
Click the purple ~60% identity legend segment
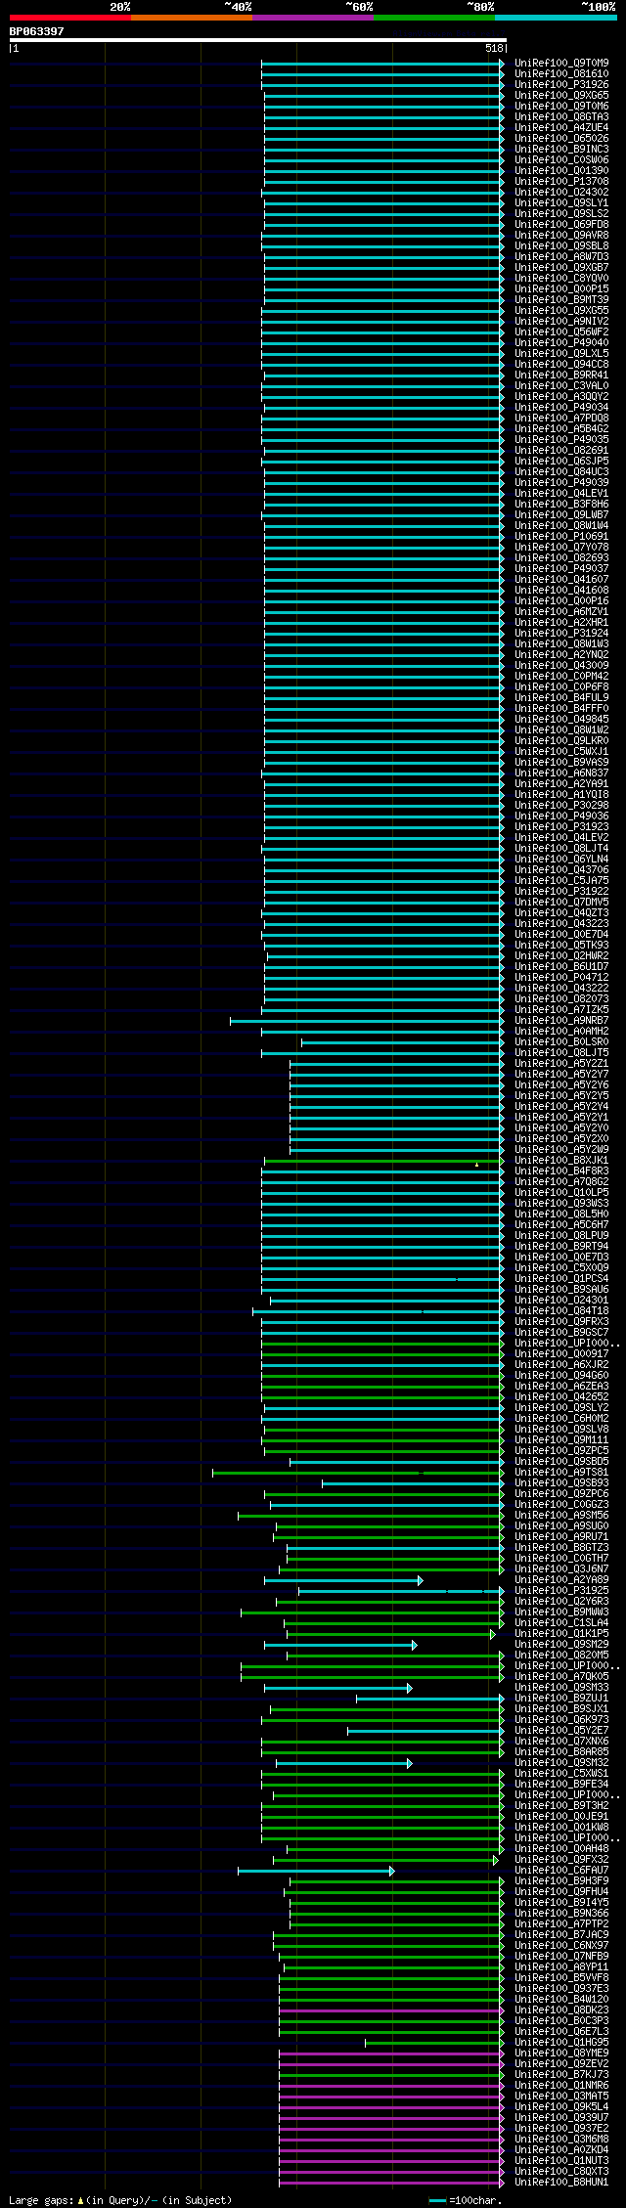[x=313, y=18]
